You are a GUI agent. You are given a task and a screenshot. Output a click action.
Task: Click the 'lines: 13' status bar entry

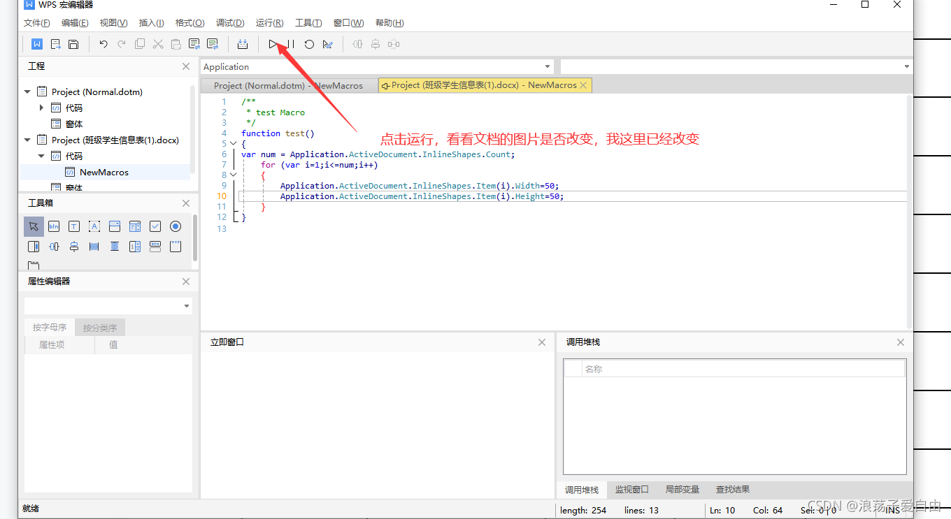(x=641, y=511)
